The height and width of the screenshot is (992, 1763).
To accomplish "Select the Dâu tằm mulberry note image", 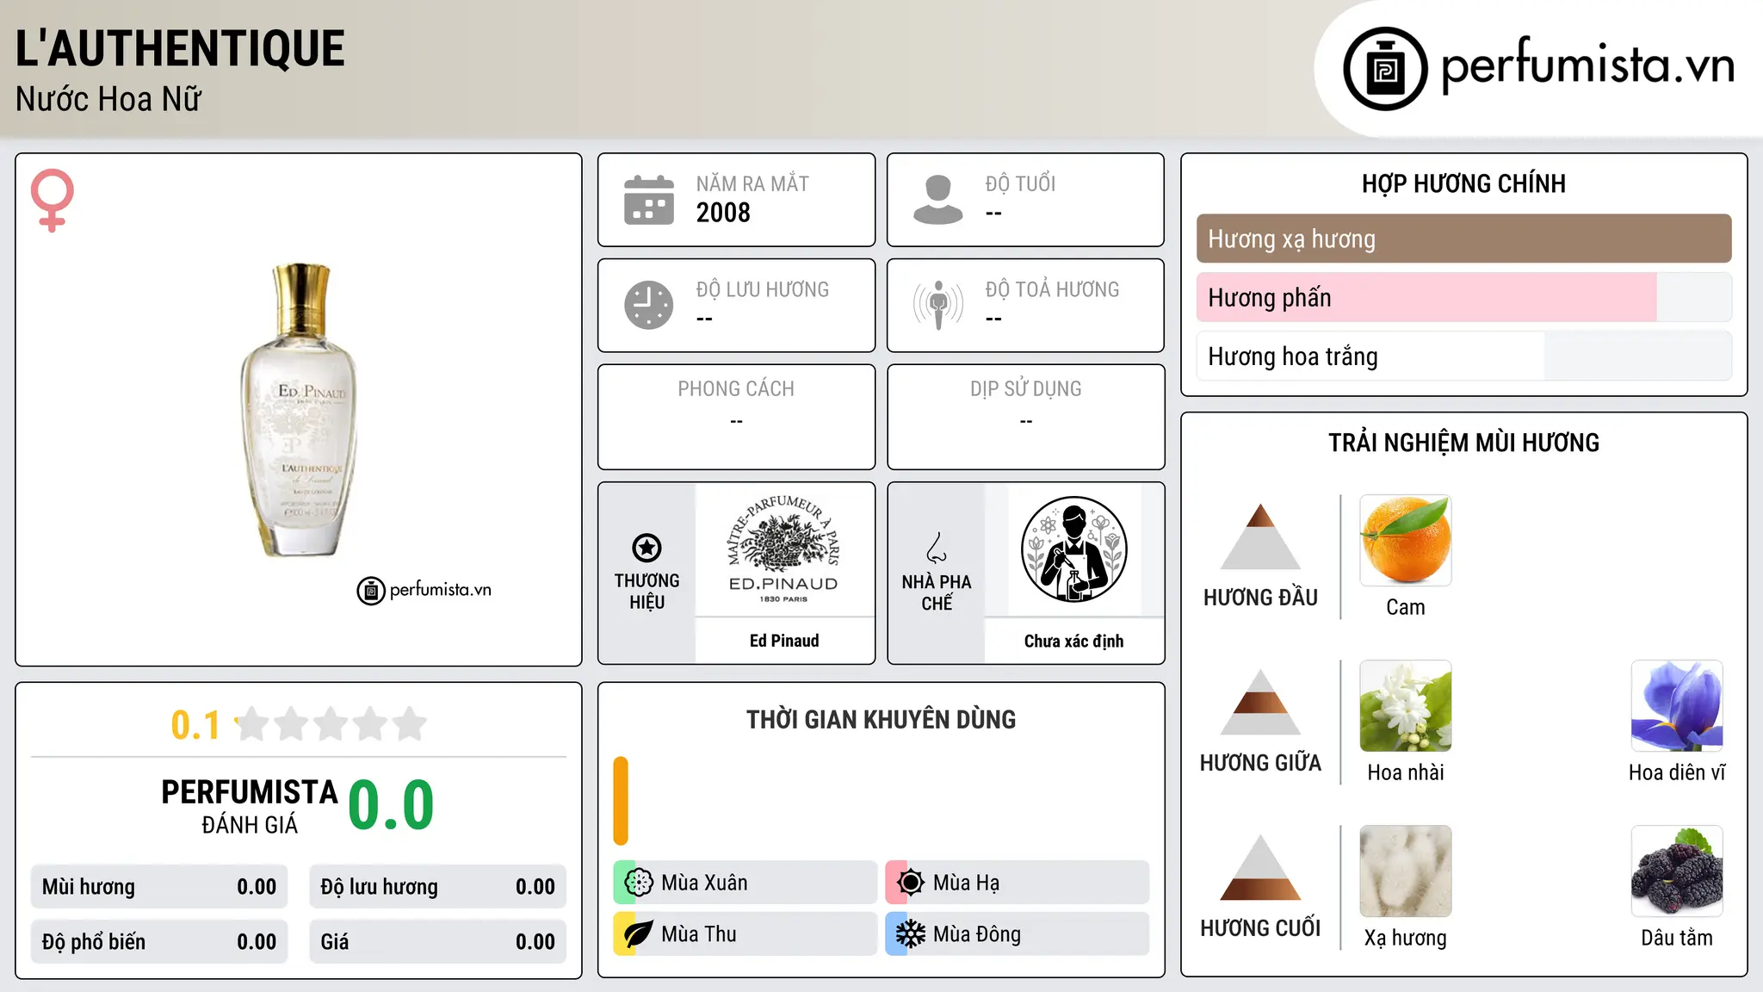I will click(1677, 871).
